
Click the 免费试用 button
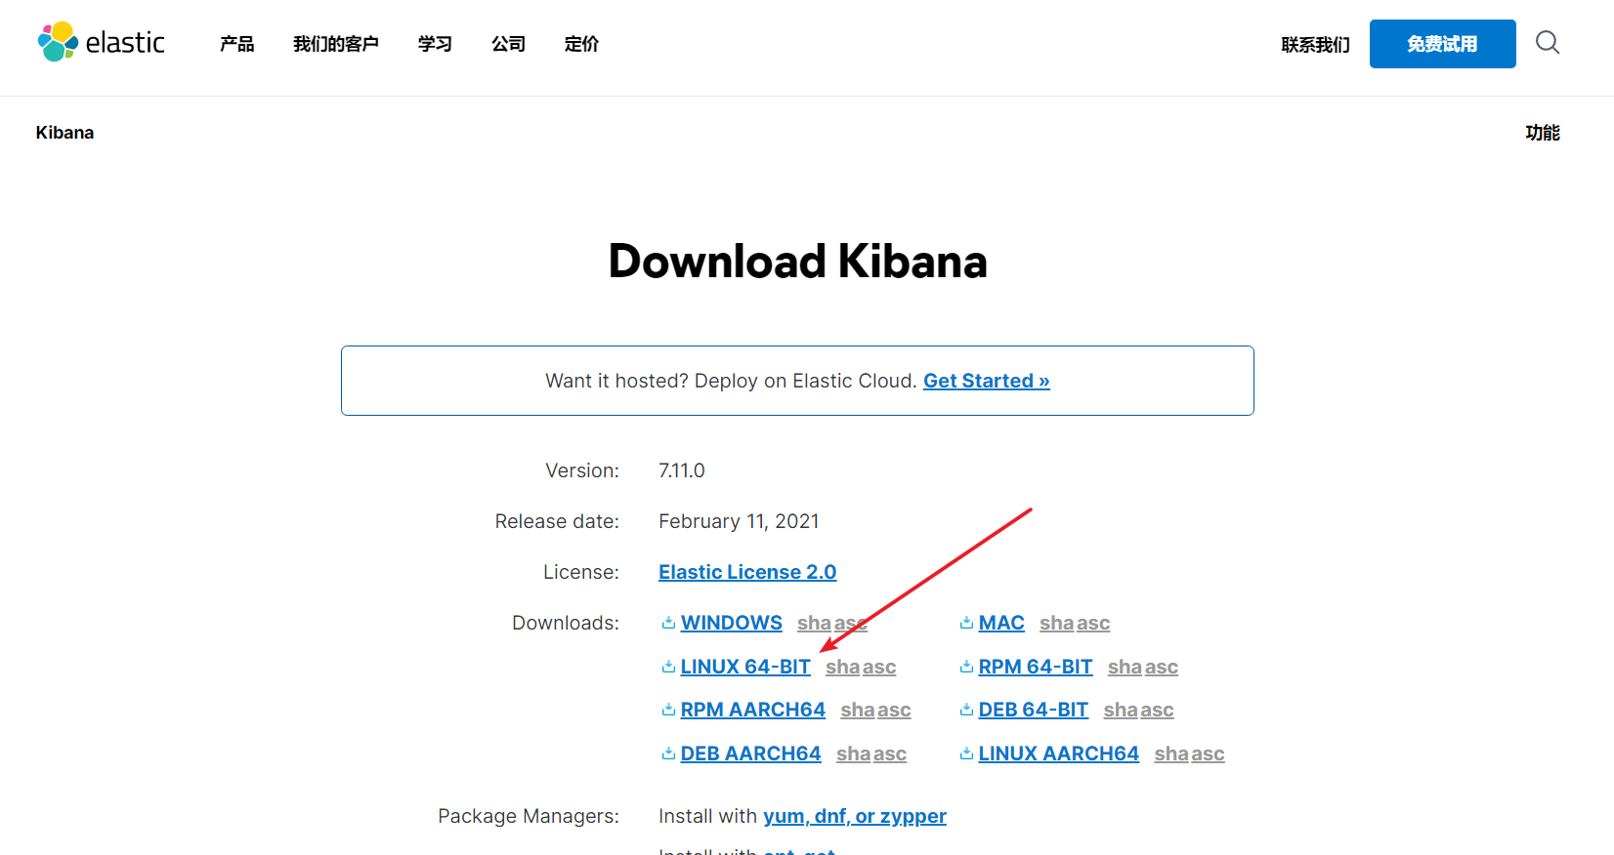click(x=1442, y=44)
